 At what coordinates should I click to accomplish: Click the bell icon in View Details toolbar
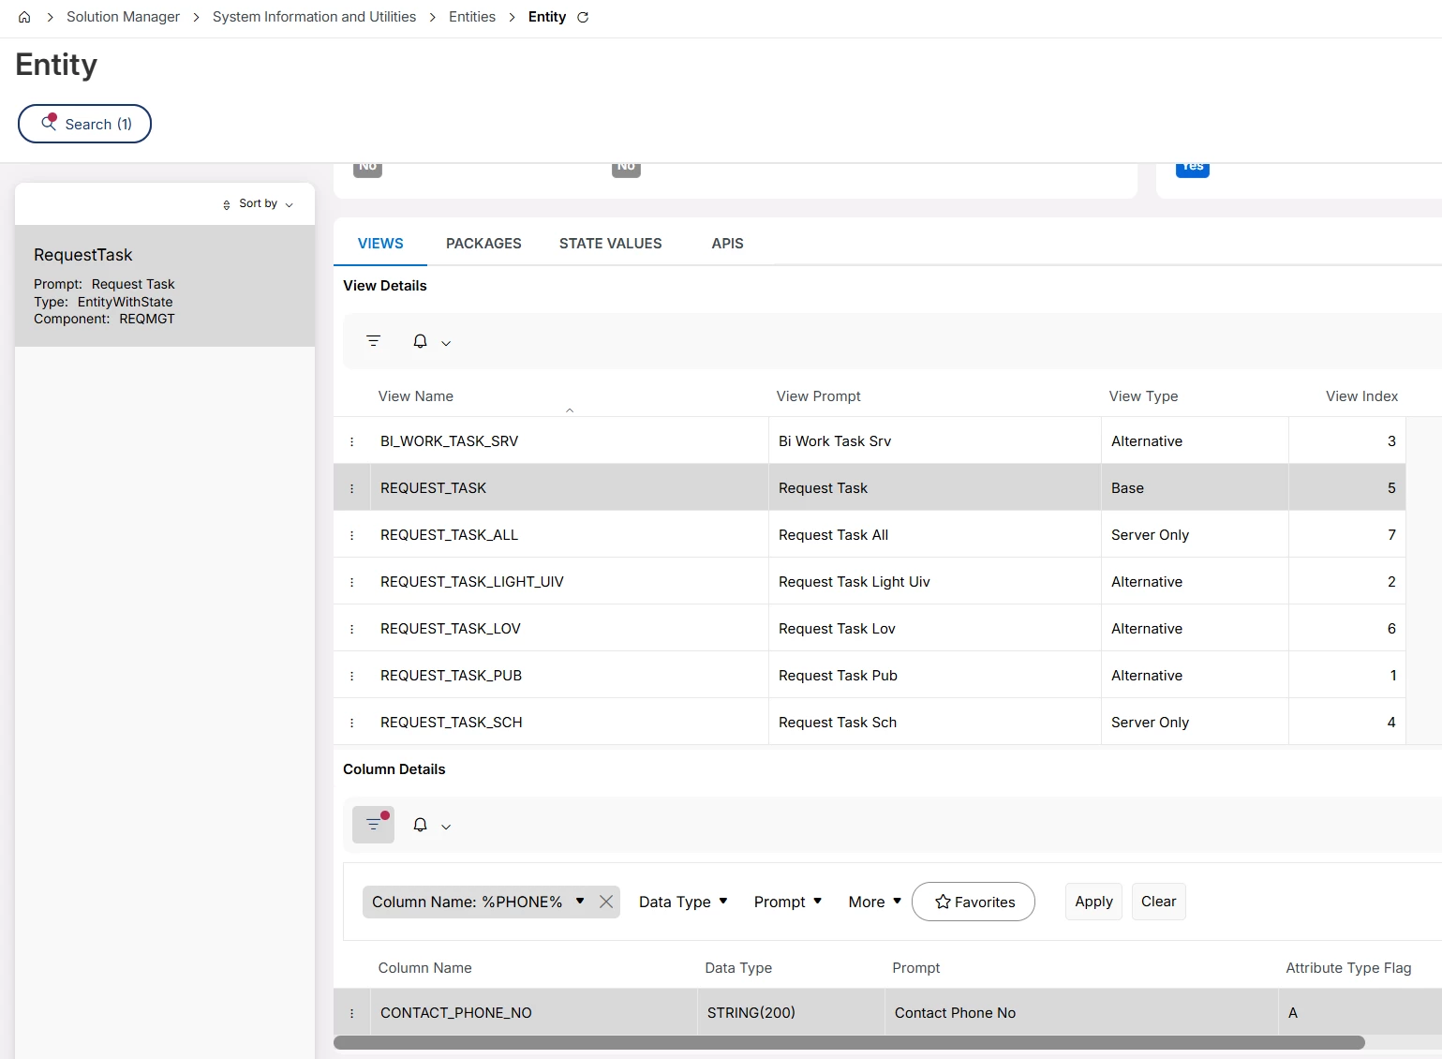pos(421,341)
